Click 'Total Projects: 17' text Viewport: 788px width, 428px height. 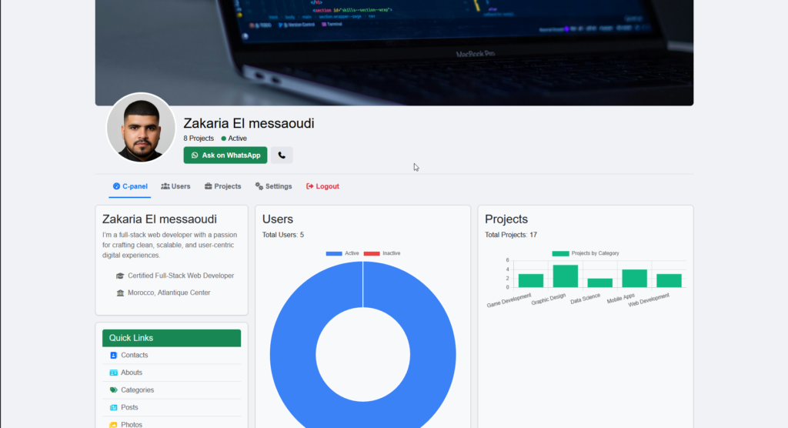click(511, 235)
